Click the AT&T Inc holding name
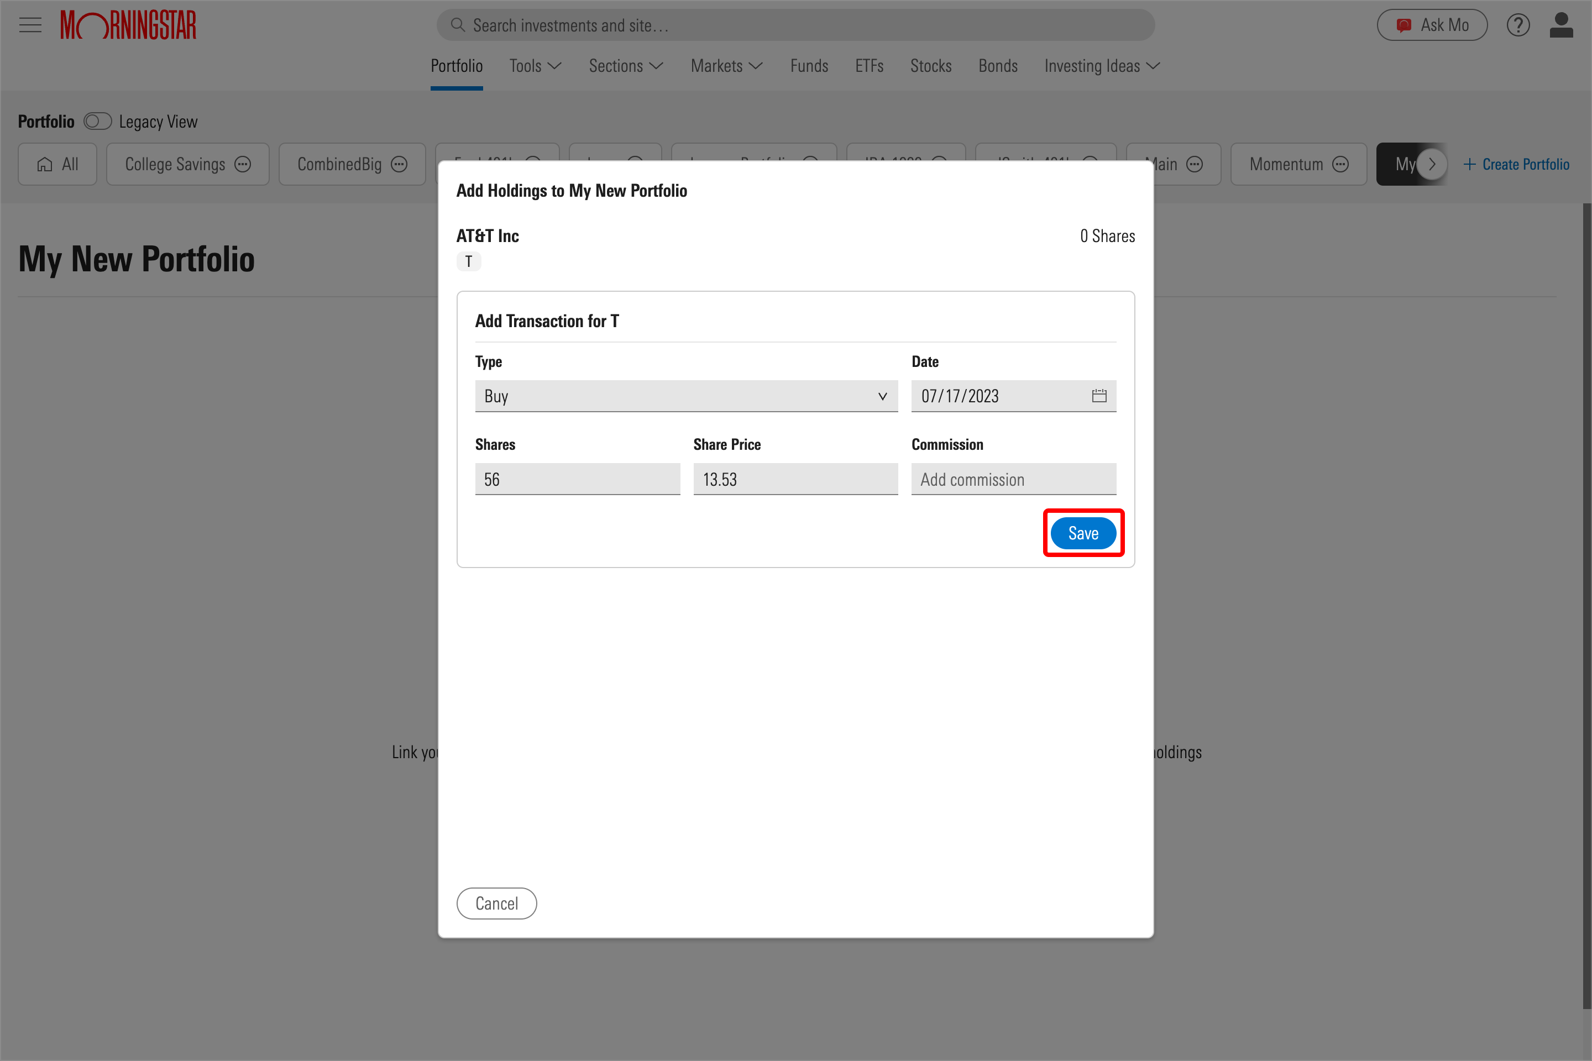The height and width of the screenshot is (1061, 1592). coord(488,235)
